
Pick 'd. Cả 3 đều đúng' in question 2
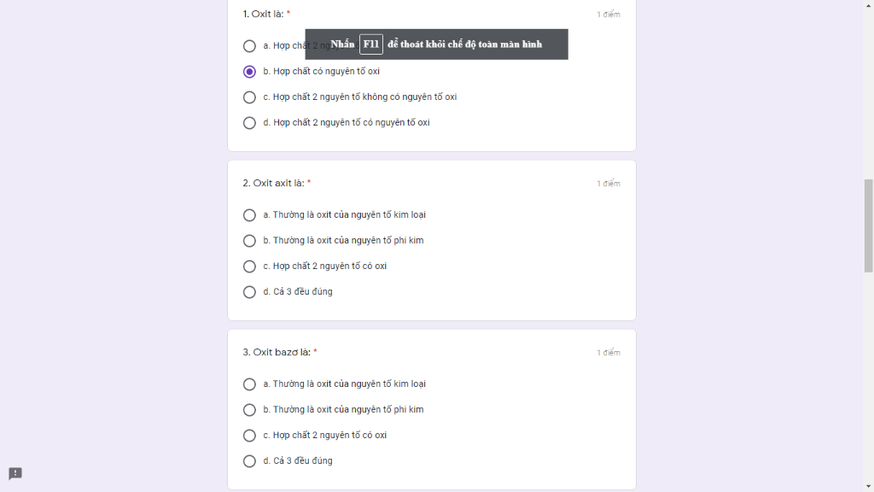[249, 292]
